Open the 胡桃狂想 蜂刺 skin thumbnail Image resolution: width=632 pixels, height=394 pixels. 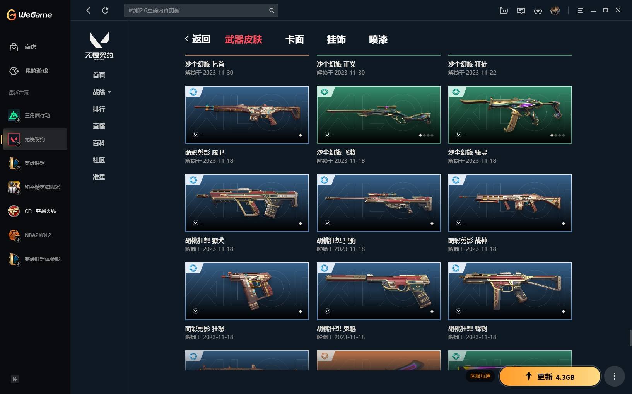pos(510,291)
